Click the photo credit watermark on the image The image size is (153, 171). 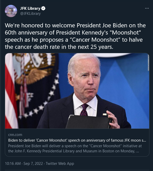[x=148, y=63]
